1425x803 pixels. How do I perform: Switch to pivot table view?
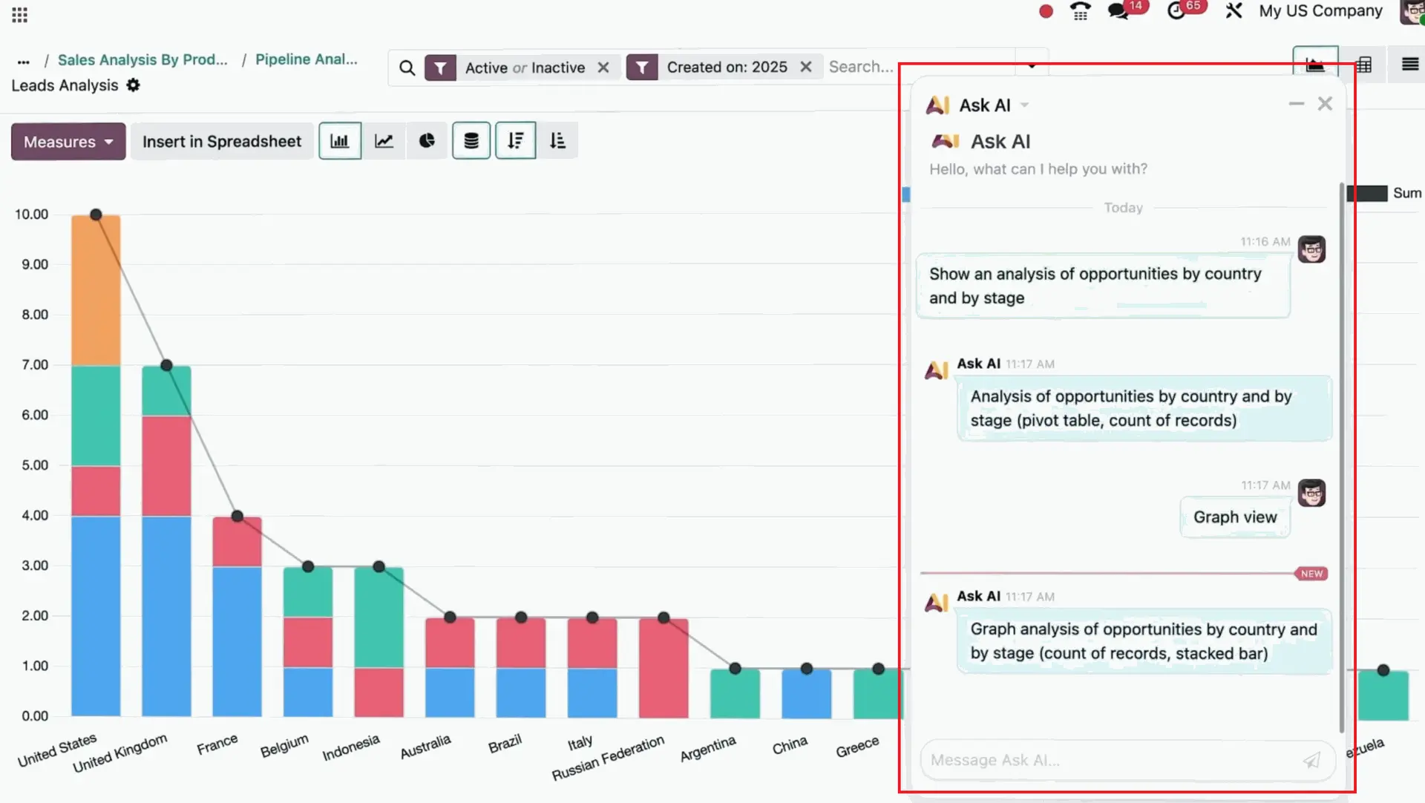tap(1365, 65)
